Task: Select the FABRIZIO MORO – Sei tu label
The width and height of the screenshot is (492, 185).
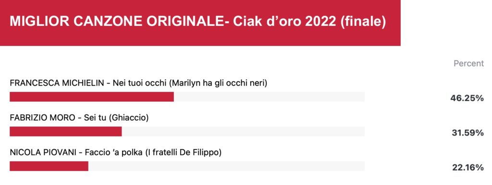Action: (x=79, y=118)
